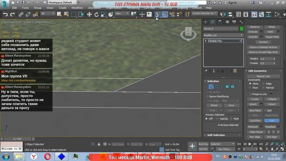Enable the Ignore Backfacing checkbox
The width and height of the screenshot is (286, 161).
tap(207, 97)
